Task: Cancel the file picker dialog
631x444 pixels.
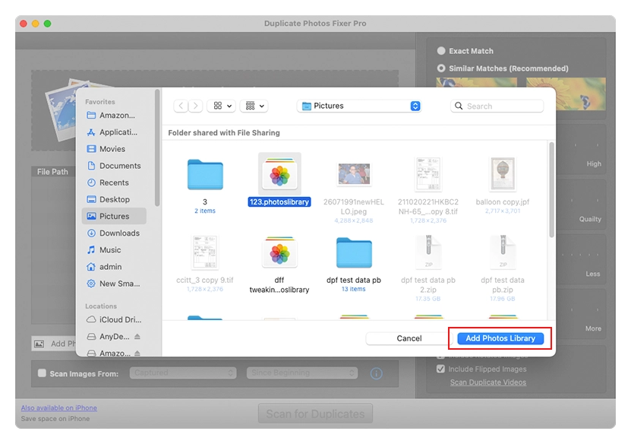Action: (409, 338)
